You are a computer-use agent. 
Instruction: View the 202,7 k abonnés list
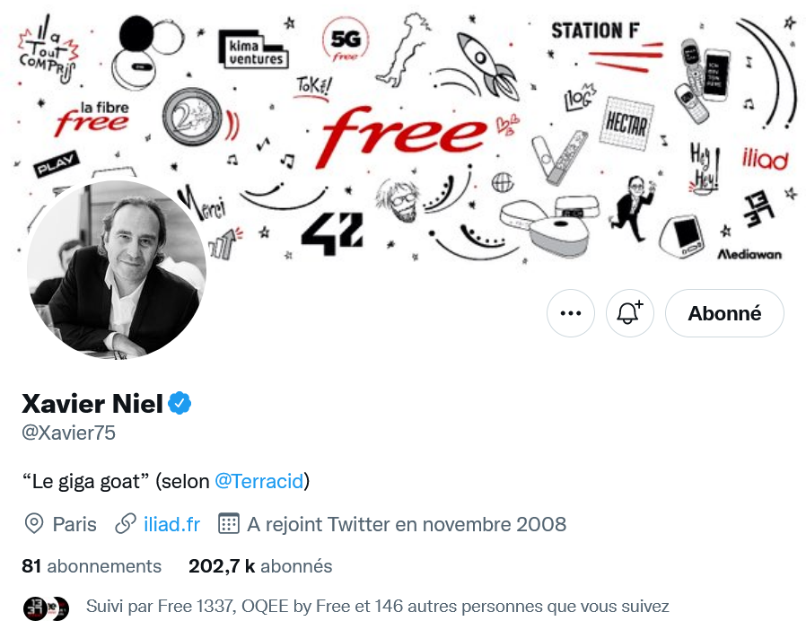click(260, 566)
